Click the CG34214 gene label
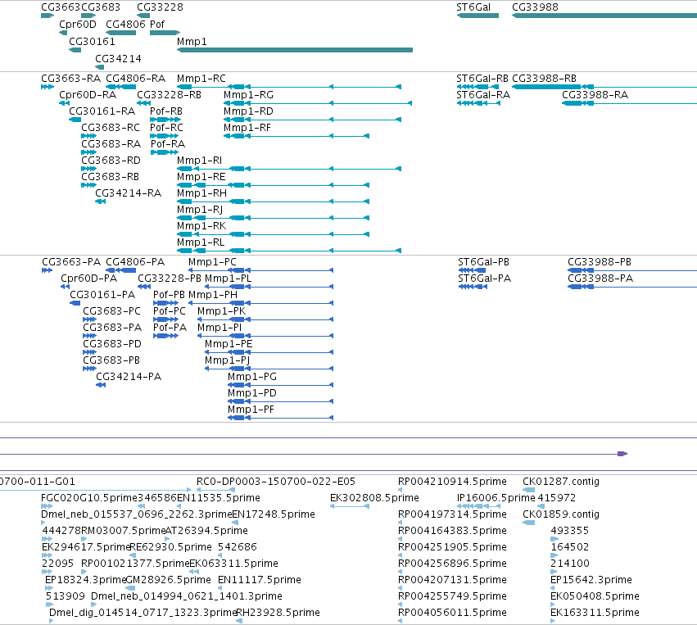 pos(118,59)
